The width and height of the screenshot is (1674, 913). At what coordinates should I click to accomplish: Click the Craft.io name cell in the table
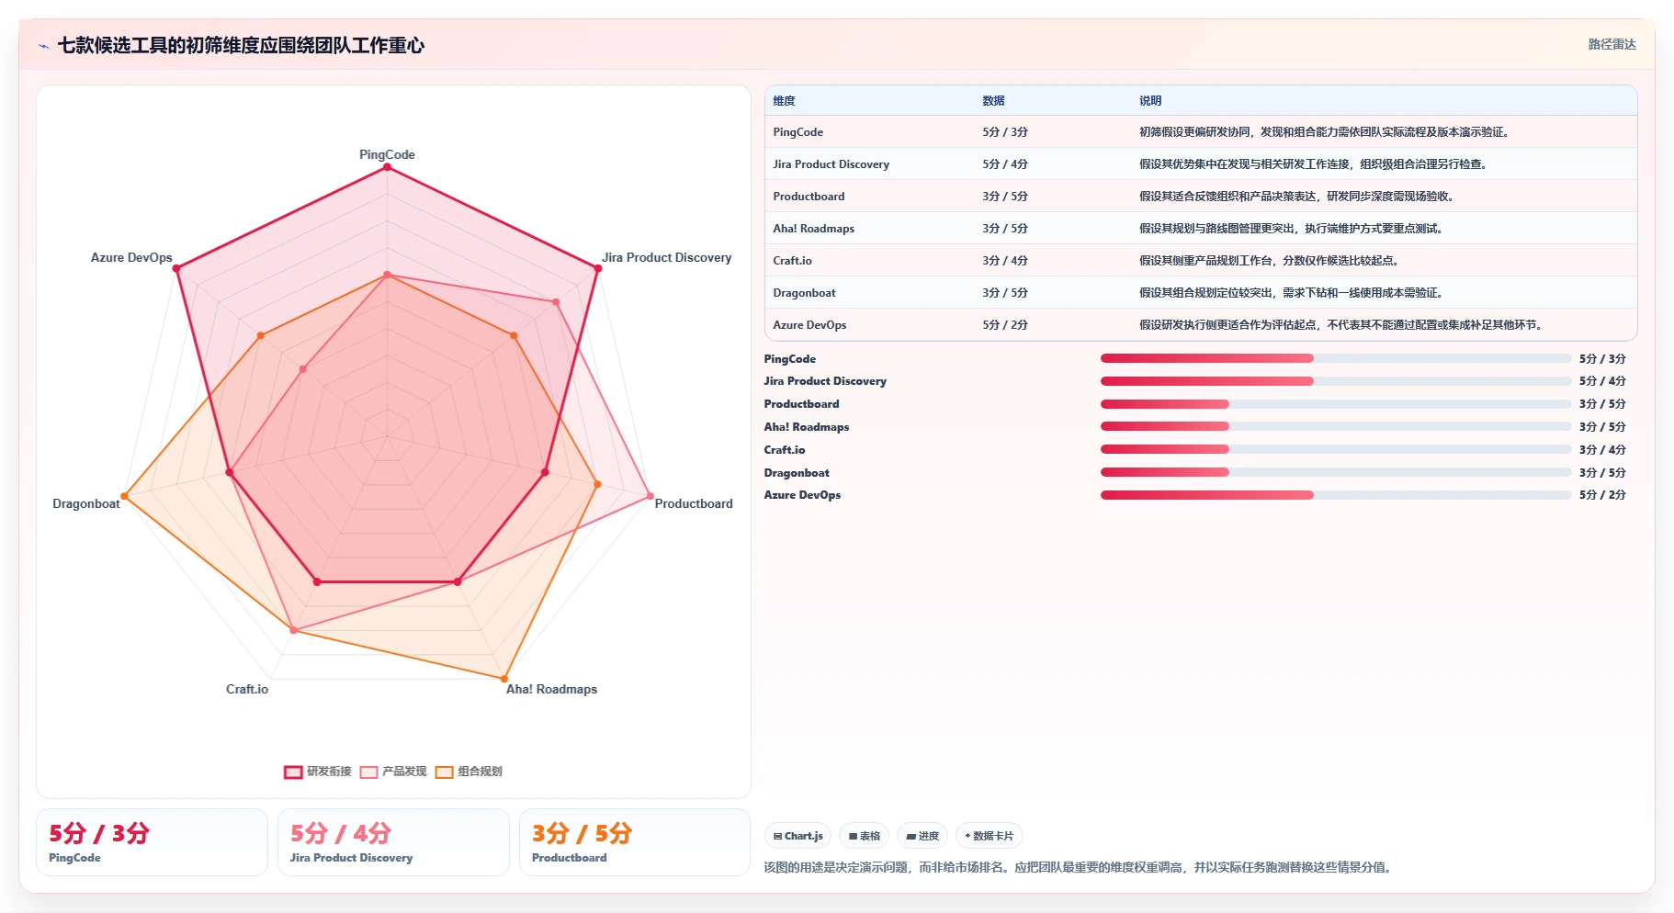(793, 261)
